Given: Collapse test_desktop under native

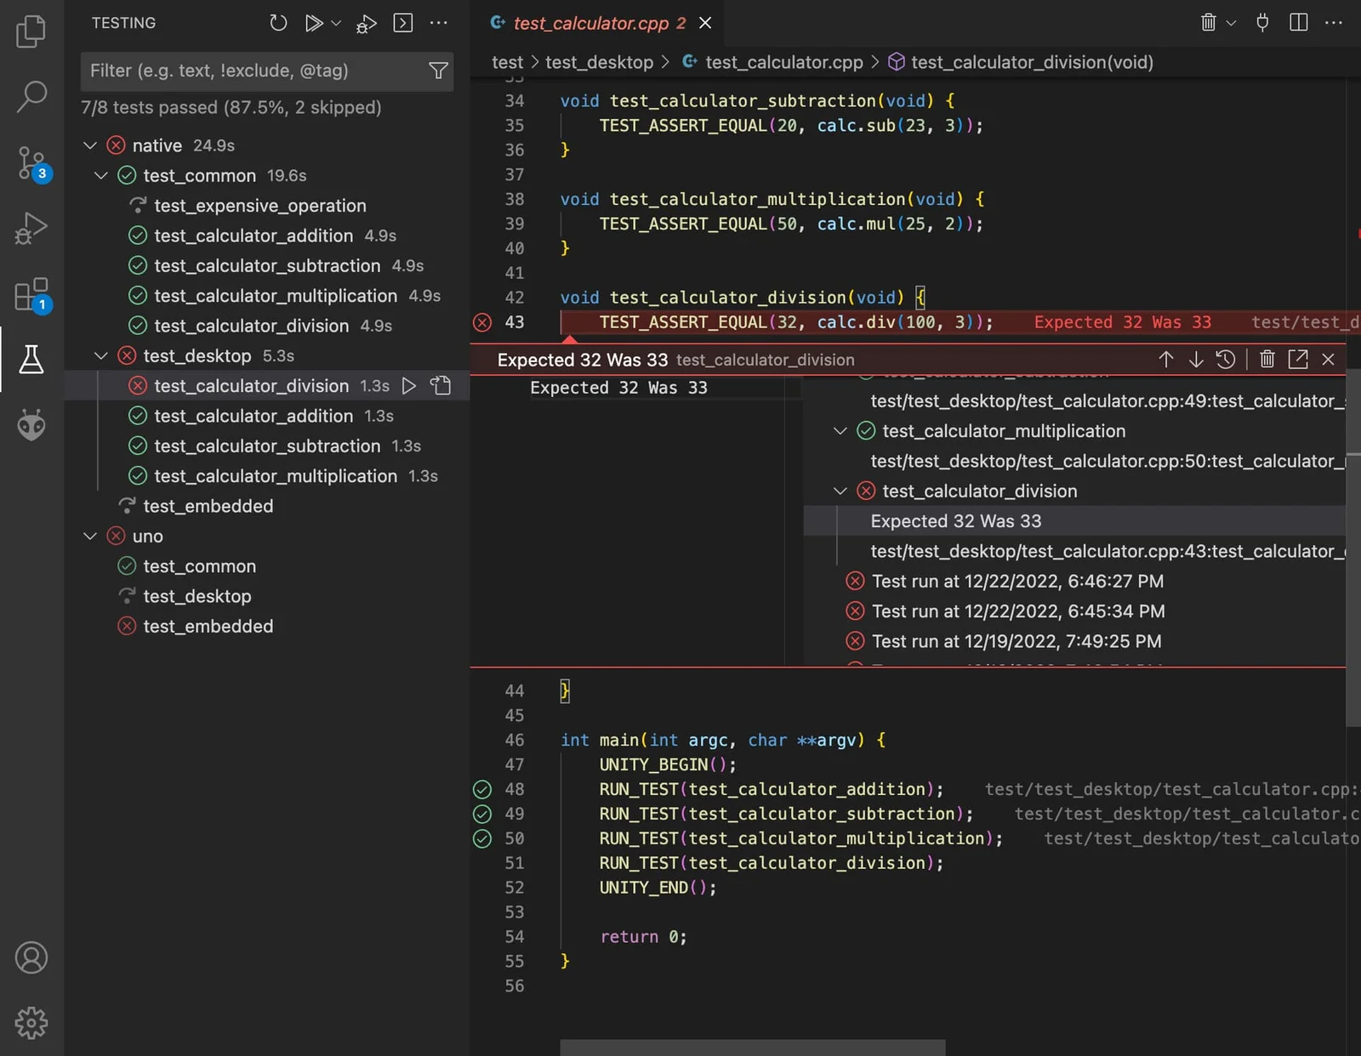Looking at the screenshot, I should pos(101,356).
